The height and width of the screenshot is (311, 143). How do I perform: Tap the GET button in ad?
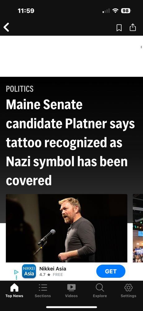(111, 271)
